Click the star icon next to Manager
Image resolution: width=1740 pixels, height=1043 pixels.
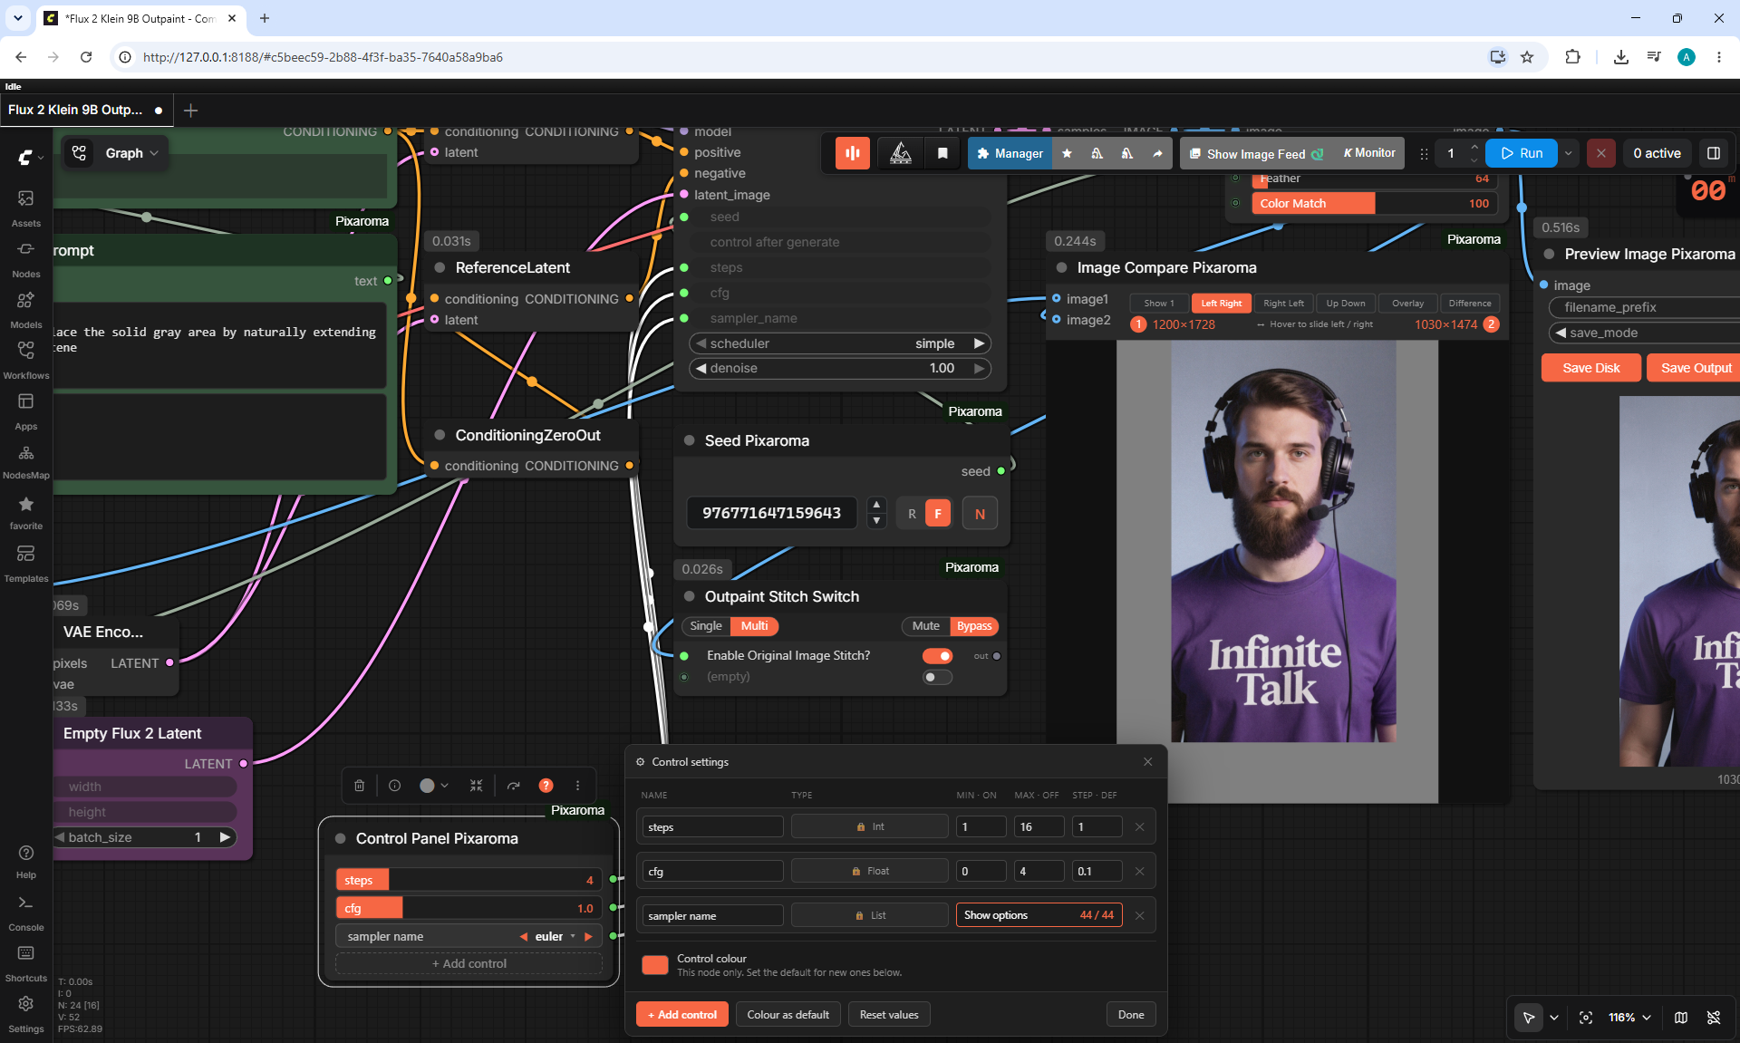pos(1067,153)
